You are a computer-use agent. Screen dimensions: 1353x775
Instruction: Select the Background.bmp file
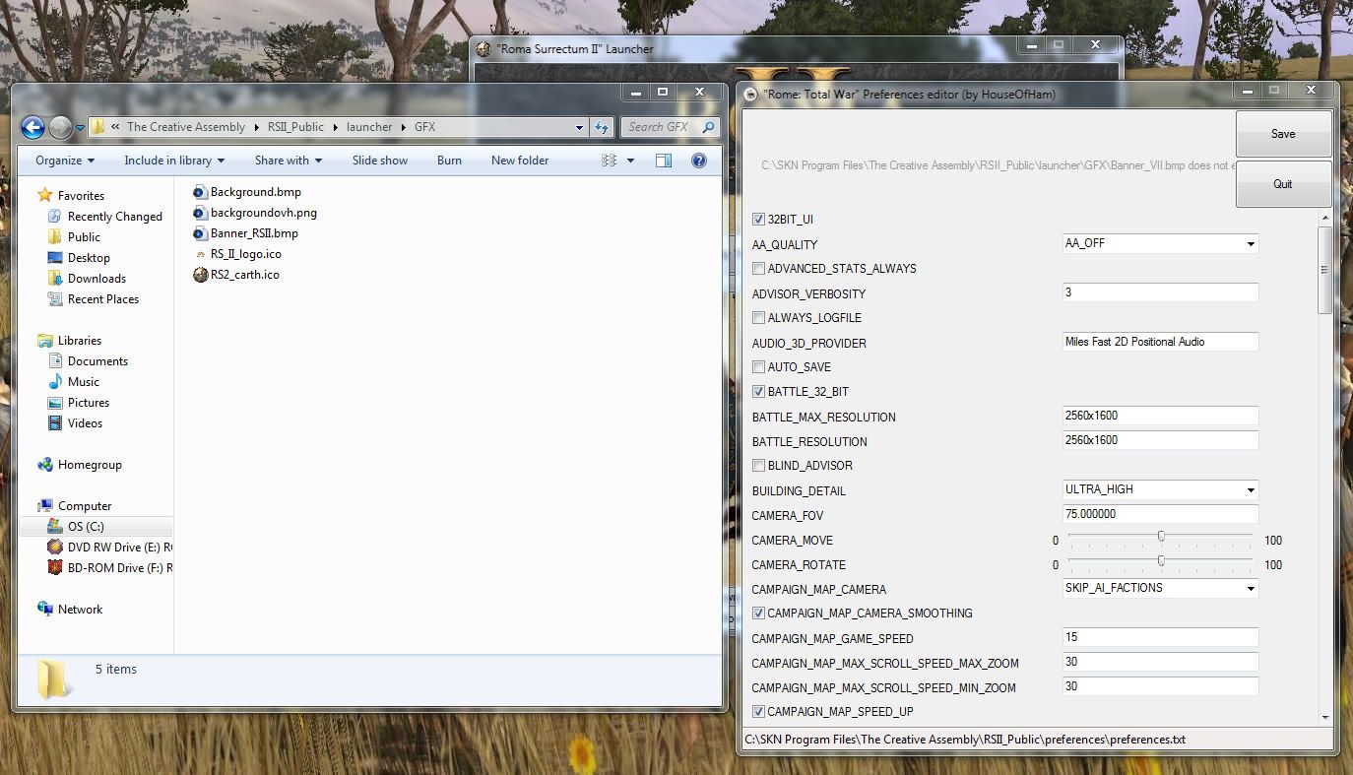point(255,192)
